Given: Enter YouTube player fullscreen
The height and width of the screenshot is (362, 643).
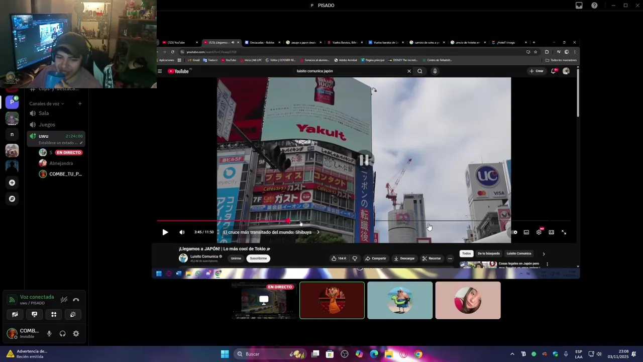Looking at the screenshot, I should coord(564,232).
